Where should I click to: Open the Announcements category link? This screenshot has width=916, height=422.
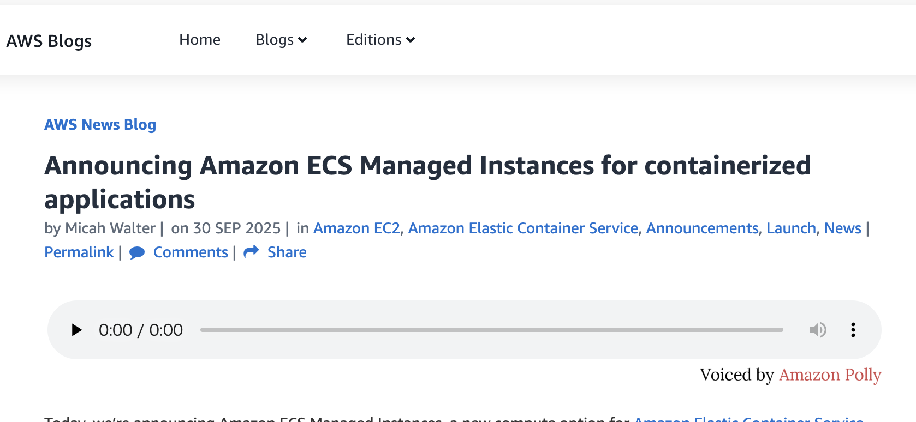coord(702,228)
